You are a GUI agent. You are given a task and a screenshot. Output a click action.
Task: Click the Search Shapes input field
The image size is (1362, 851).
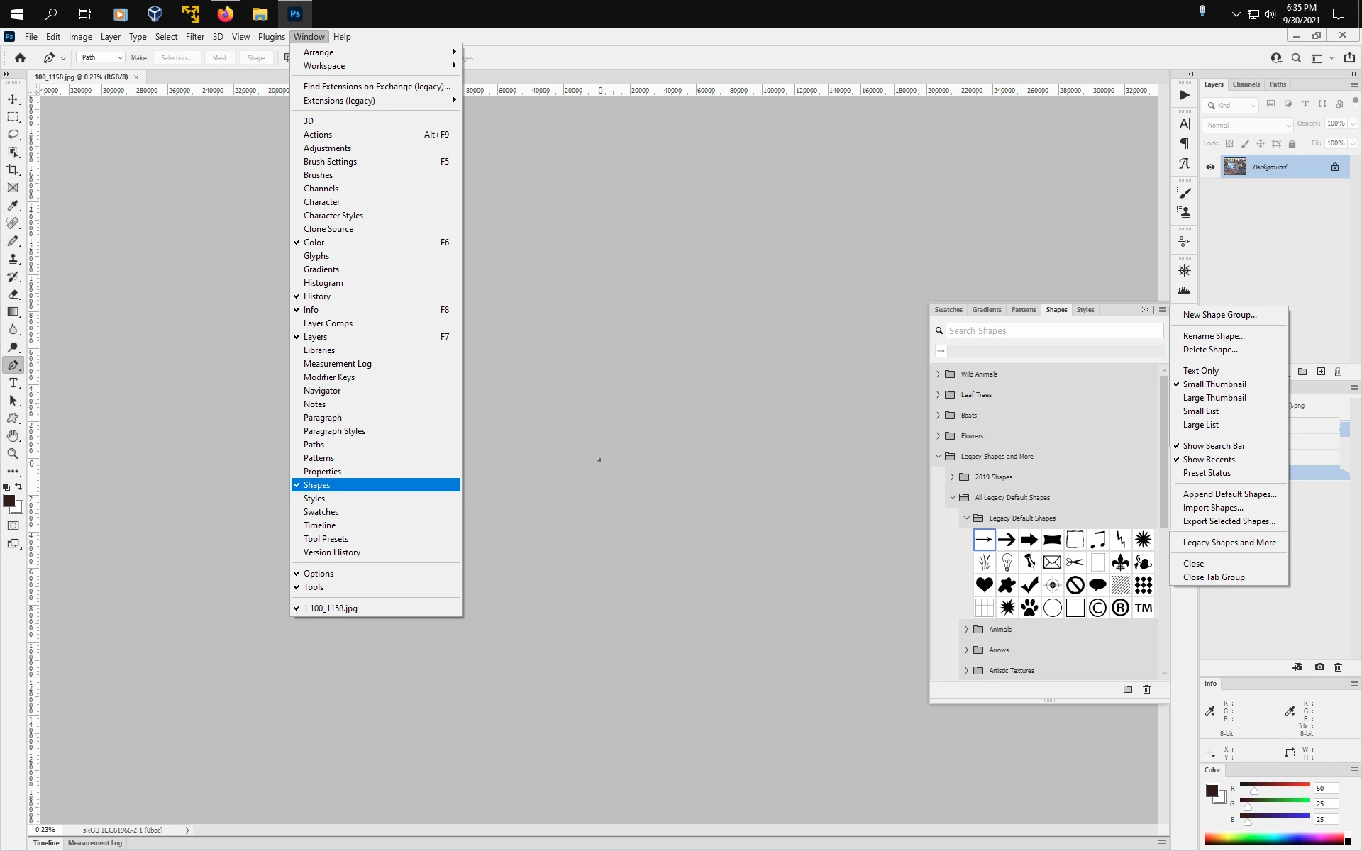pyautogui.click(x=1054, y=331)
